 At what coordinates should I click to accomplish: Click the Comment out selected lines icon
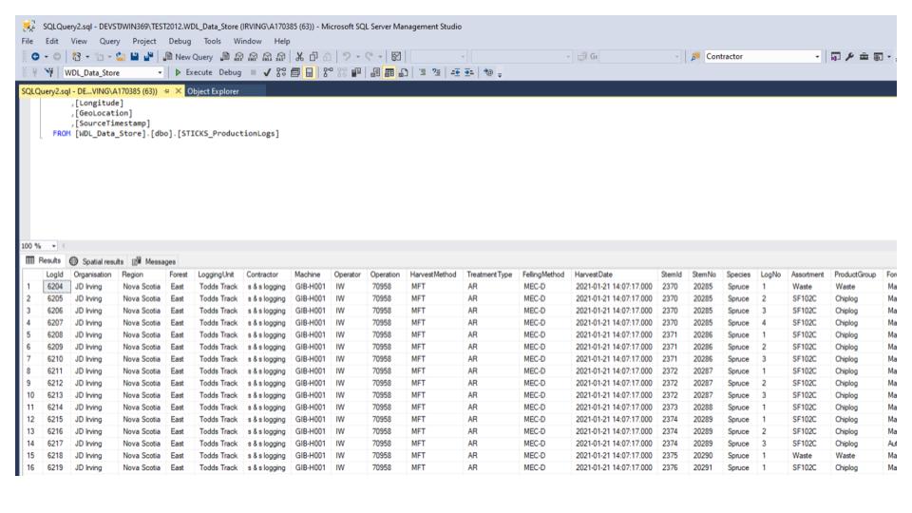click(422, 73)
